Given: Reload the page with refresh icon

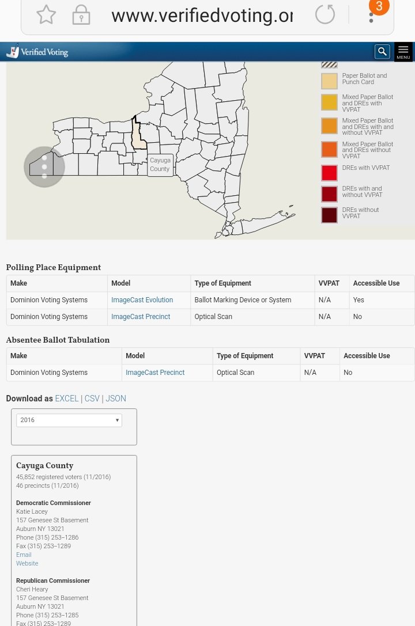Looking at the screenshot, I should (325, 15).
